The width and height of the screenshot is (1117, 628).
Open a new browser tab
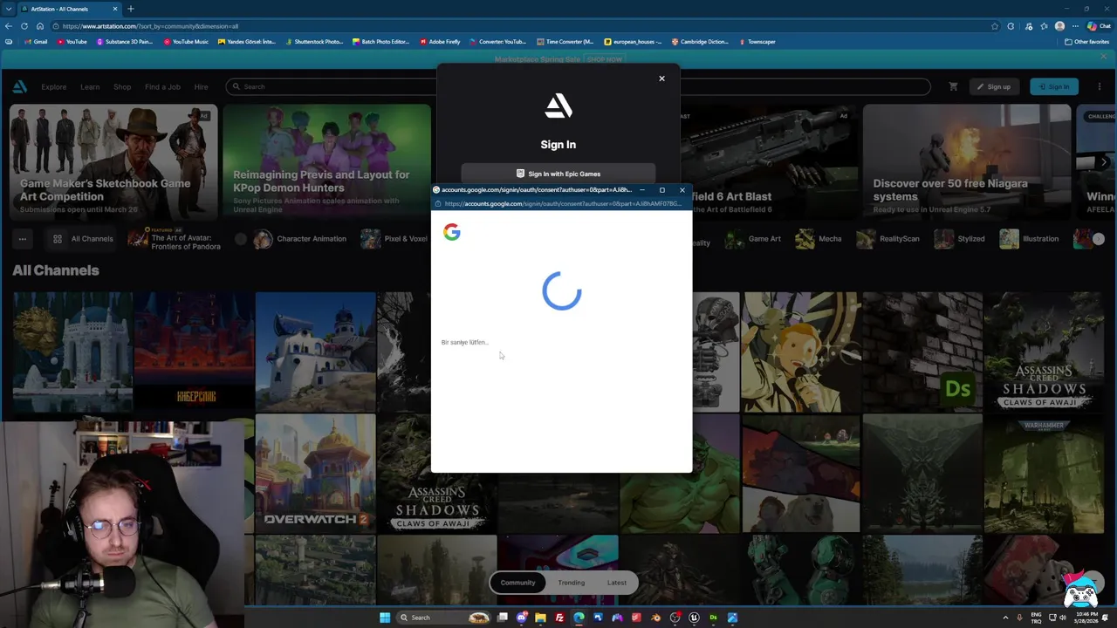tap(130, 9)
